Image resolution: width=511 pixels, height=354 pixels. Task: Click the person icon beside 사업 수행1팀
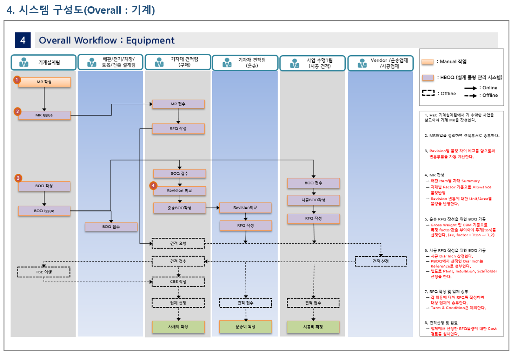pyautogui.click(x=295, y=63)
